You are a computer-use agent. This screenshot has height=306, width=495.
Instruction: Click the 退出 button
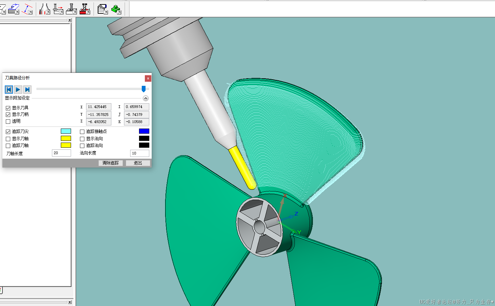coord(138,163)
